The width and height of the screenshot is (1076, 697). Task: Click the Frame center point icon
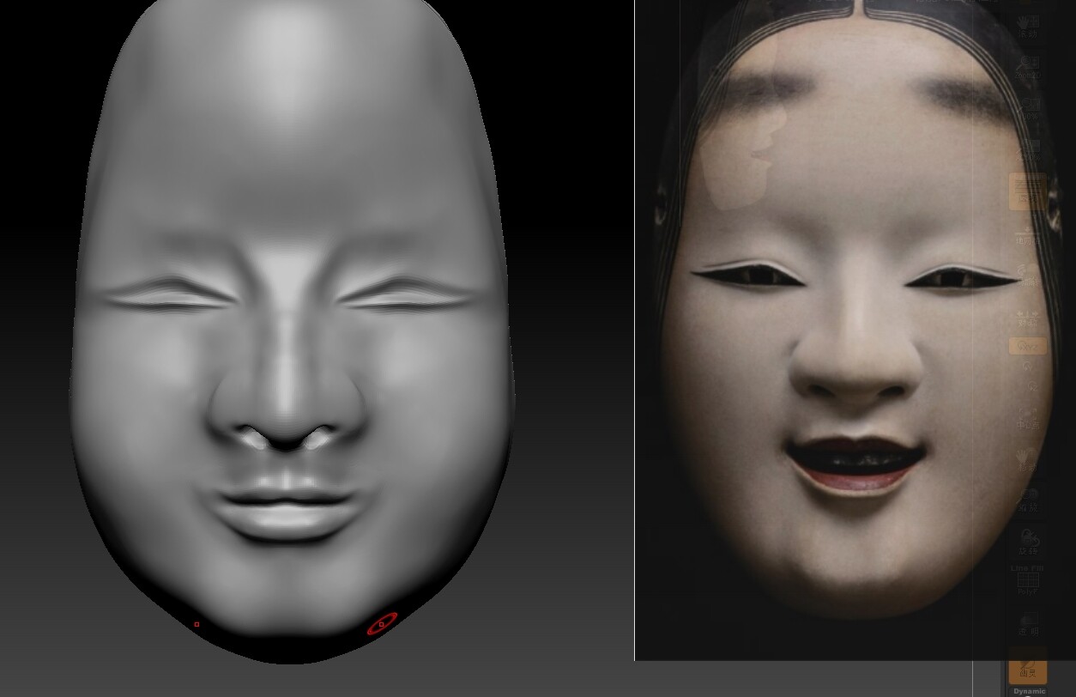[x=1027, y=414]
